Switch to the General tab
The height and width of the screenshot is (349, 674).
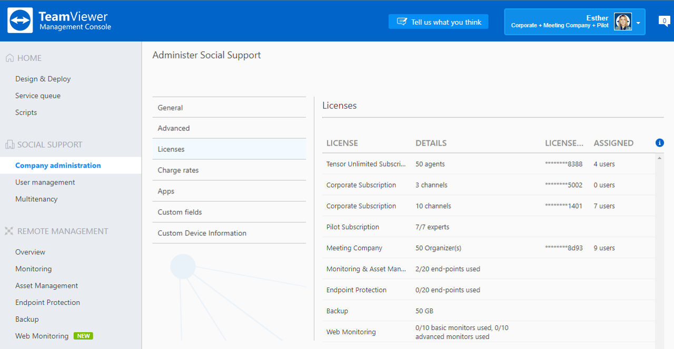(x=229, y=107)
